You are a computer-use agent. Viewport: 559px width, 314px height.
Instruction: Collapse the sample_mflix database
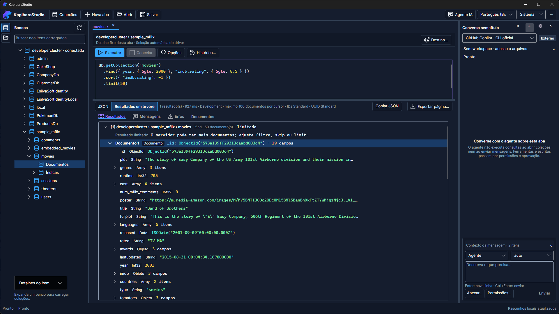pos(24,132)
